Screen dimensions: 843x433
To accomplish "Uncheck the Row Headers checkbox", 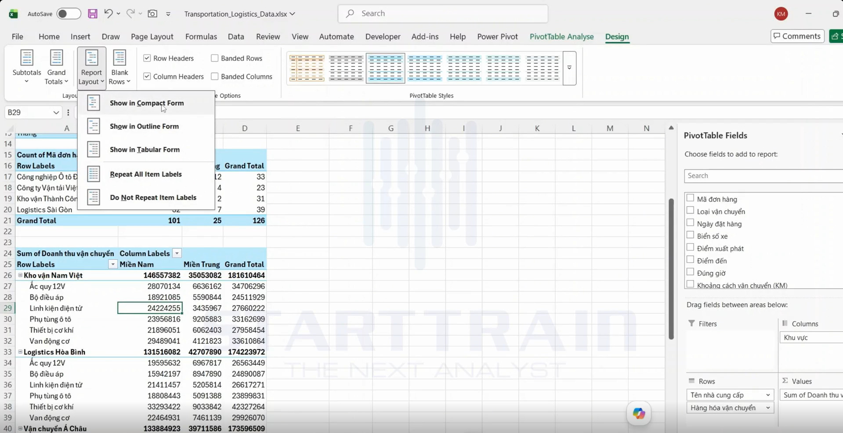I will coord(147,58).
